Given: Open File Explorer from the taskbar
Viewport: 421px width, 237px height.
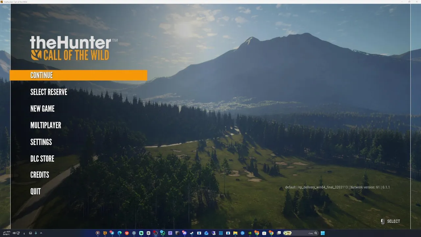Looking at the screenshot, I should tap(235, 233).
